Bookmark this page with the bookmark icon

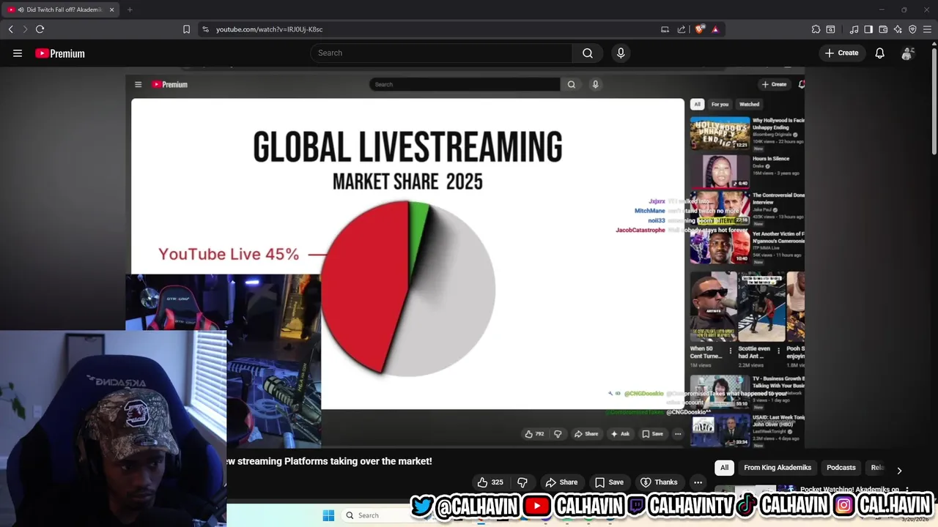[x=186, y=29]
